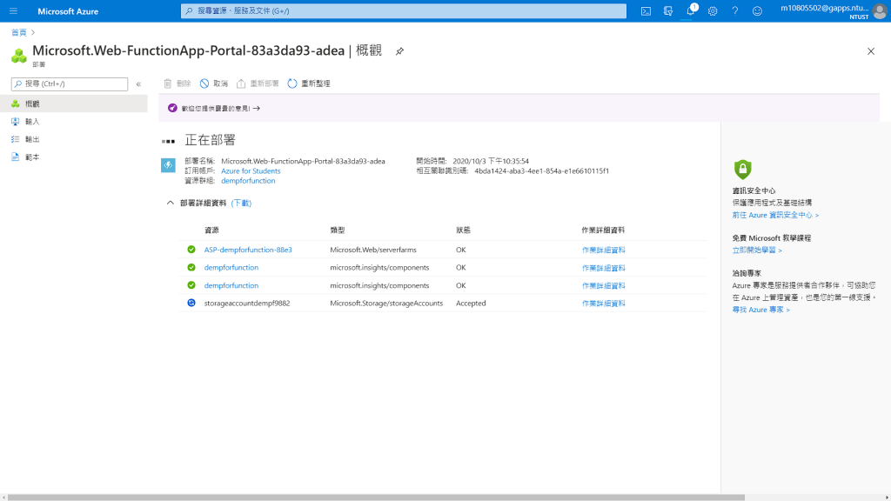Image resolution: width=891 pixels, height=501 pixels.
Task: Click the 資源 column header
Action: coord(211,230)
